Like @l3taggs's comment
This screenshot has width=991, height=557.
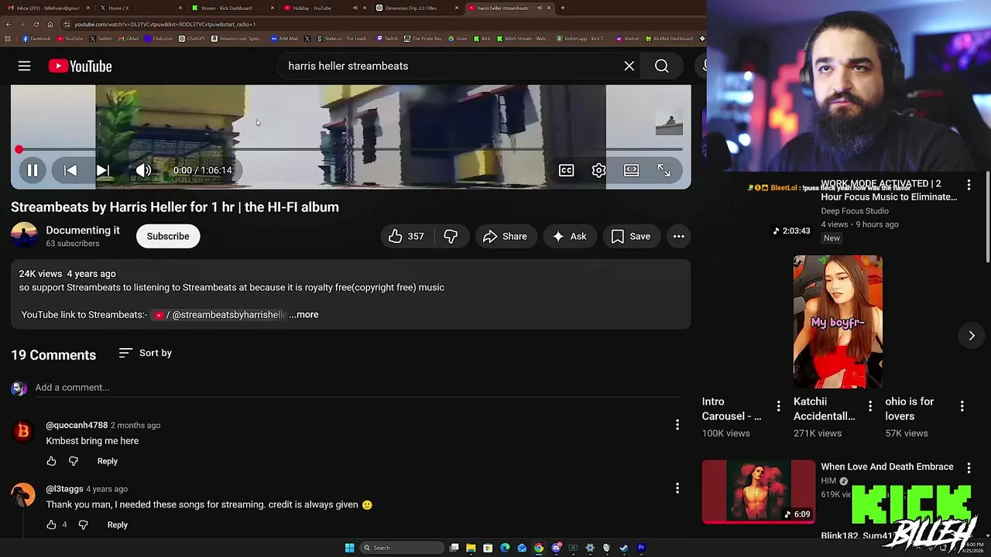(51, 525)
